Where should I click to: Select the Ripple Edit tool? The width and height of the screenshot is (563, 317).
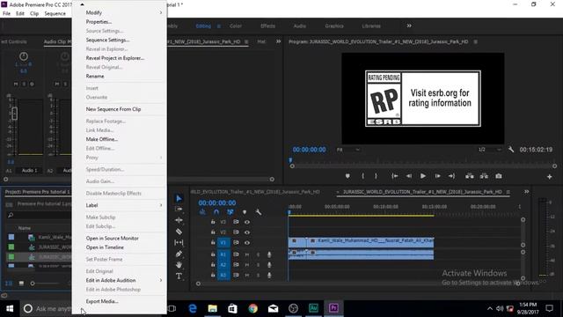coord(179,220)
